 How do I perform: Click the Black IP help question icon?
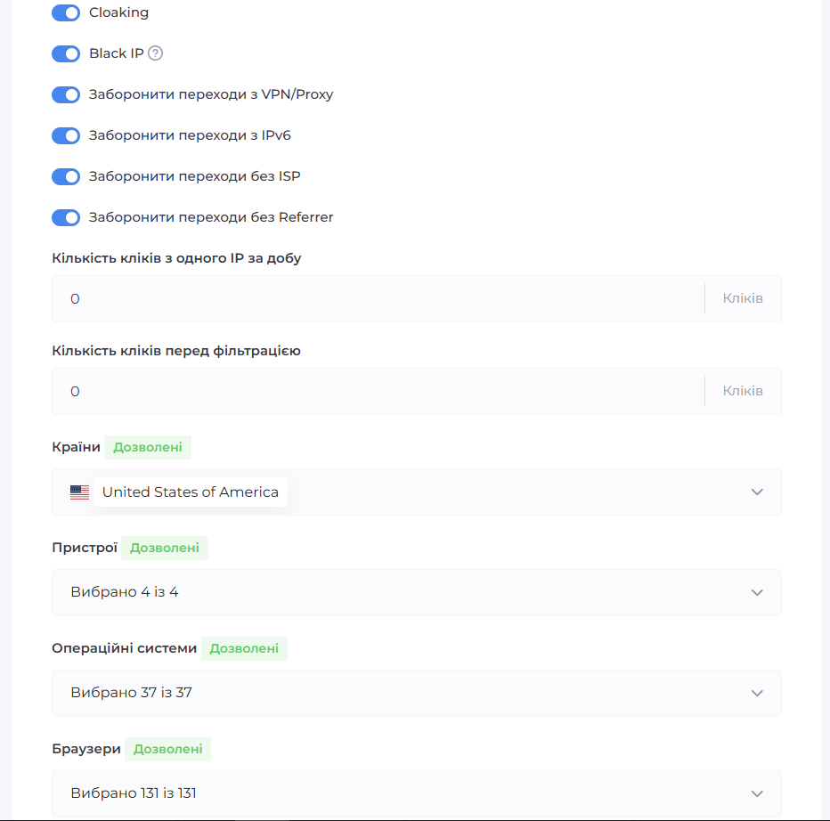point(156,53)
